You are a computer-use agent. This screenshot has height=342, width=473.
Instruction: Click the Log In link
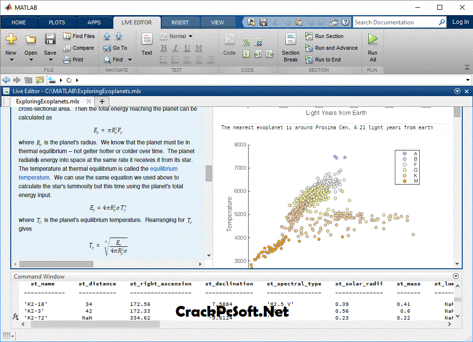460,22
